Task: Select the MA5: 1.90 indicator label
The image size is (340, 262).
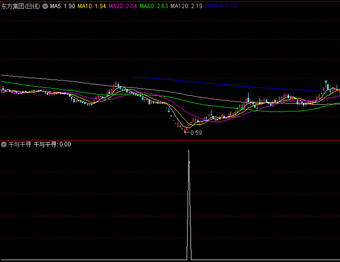Action: (x=62, y=6)
